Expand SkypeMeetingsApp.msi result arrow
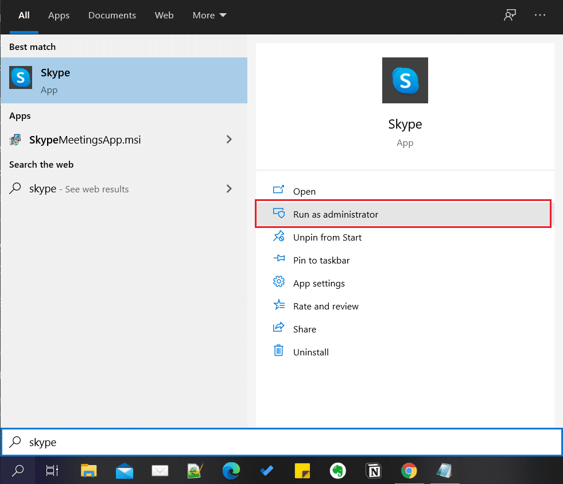Screen dimensions: 563x484 (x=229, y=140)
